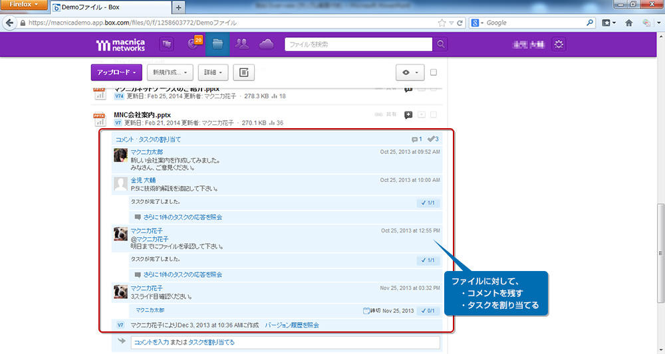Toggle the second 1/1 completed task check
This screenshot has height=354, width=665.
(428, 260)
